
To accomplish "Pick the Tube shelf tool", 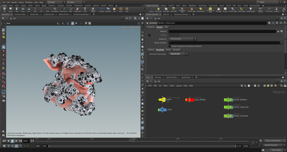I will [x=17, y=9].
